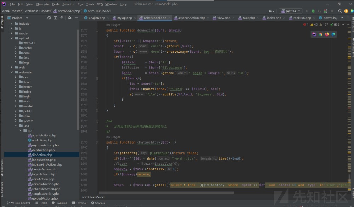Click Select Opened File target icon
354x207 pixels.
pos(49,18)
